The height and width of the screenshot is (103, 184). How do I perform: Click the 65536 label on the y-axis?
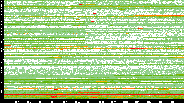[2, 4]
